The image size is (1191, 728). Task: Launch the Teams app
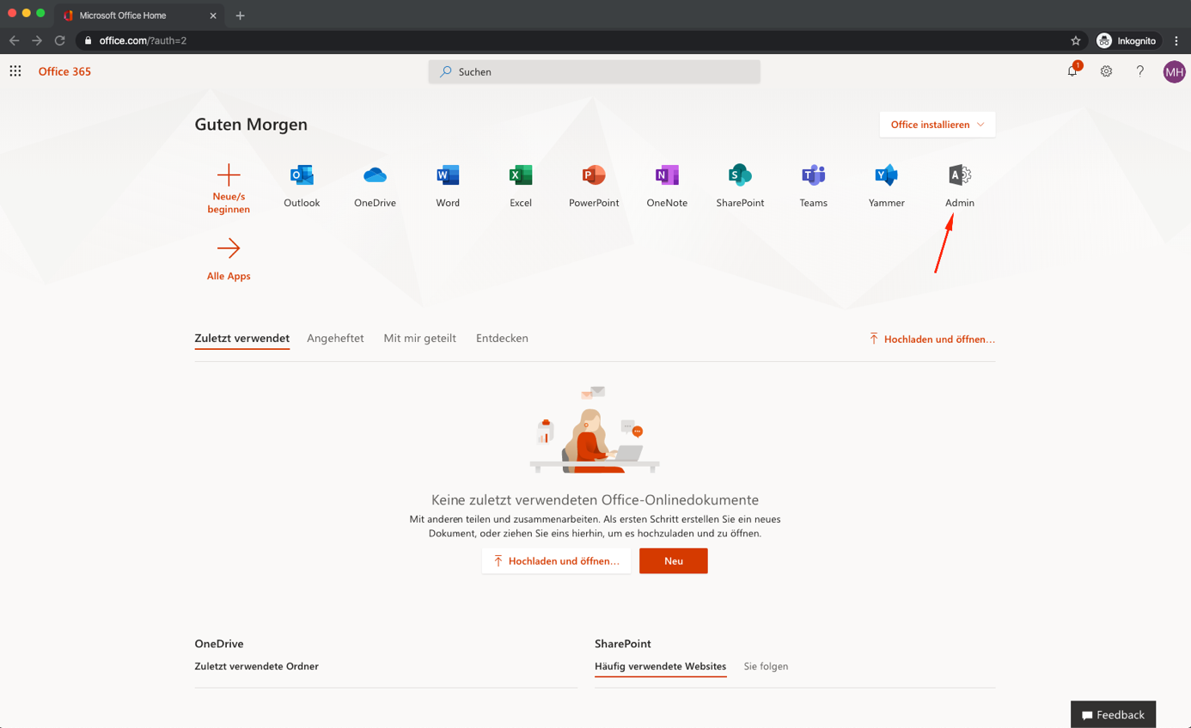(813, 186)
